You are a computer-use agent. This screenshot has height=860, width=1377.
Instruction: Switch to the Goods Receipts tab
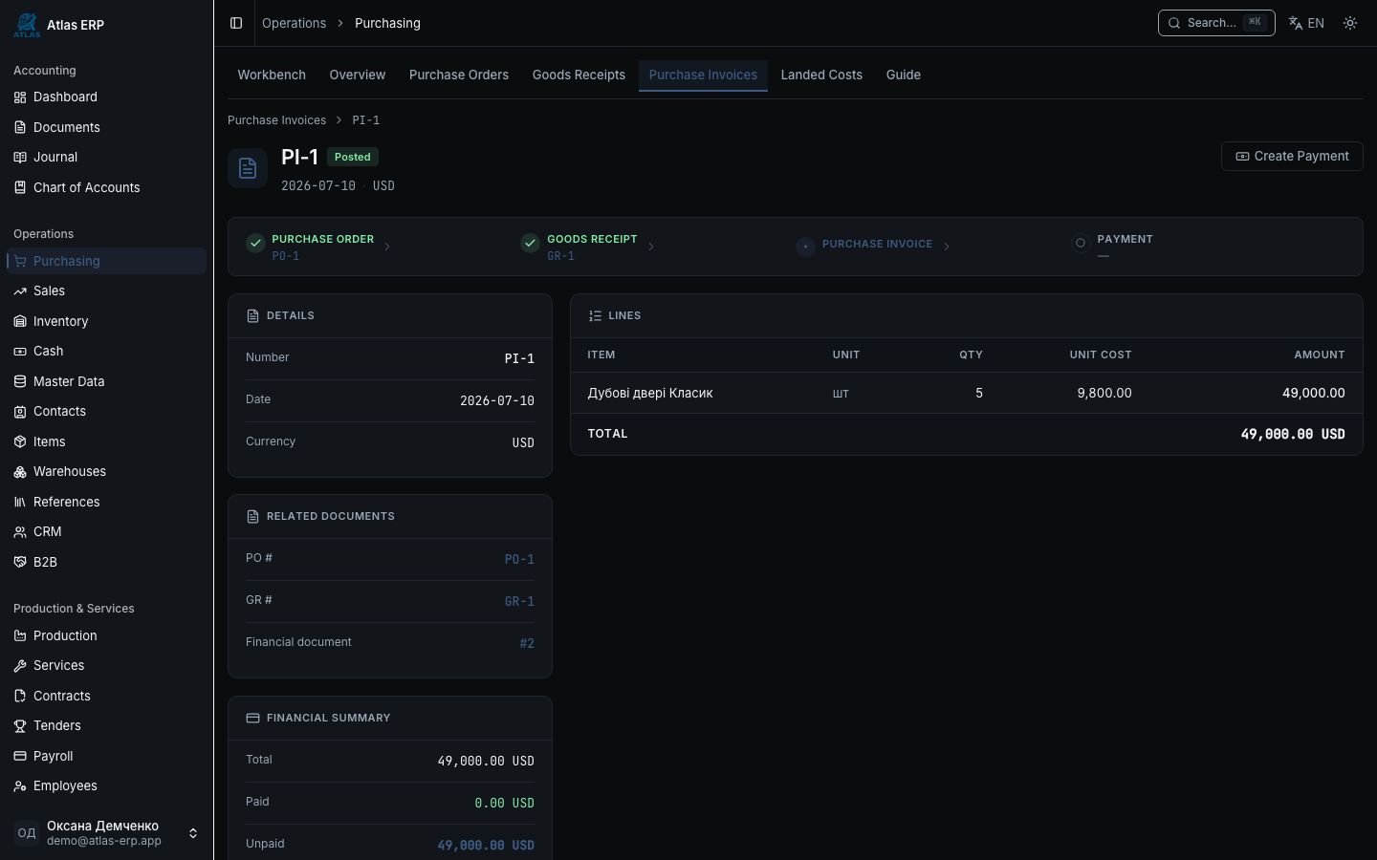tap(579, 75)
